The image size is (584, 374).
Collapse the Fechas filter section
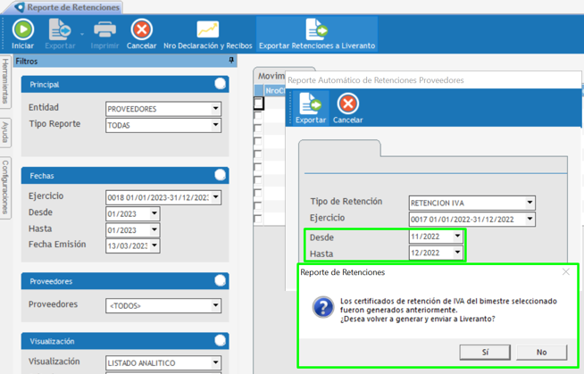(221, 175)
